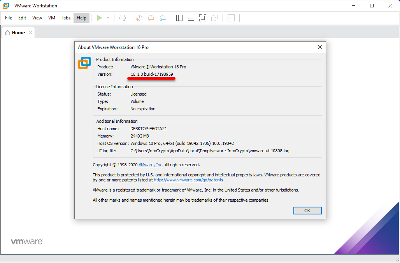Click the VMware logo in About dialog

tap(84, 63)
